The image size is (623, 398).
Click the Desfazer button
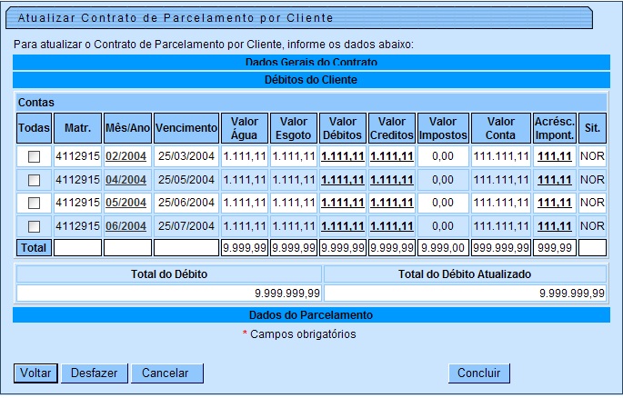point(94,373)
